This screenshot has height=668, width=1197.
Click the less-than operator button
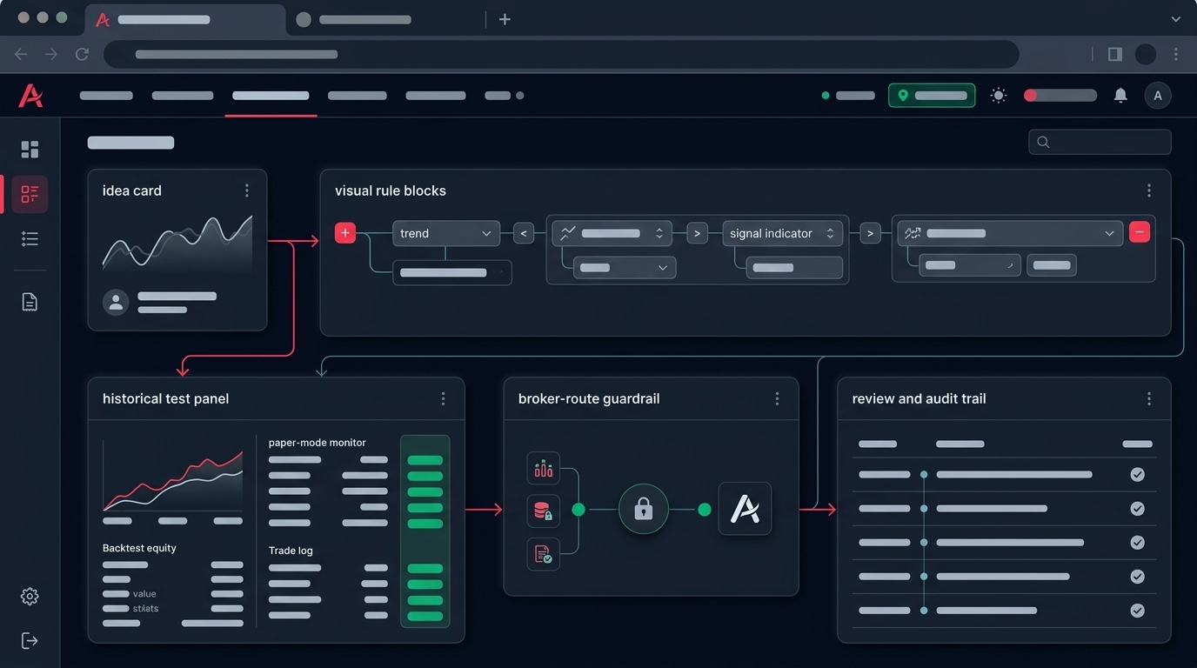click(x=523, y=233)
